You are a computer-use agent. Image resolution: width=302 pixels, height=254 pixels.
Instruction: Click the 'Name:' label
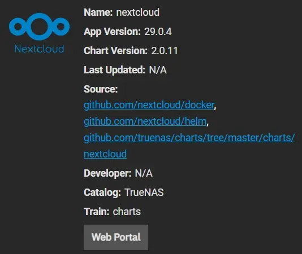tap(98, 12)
